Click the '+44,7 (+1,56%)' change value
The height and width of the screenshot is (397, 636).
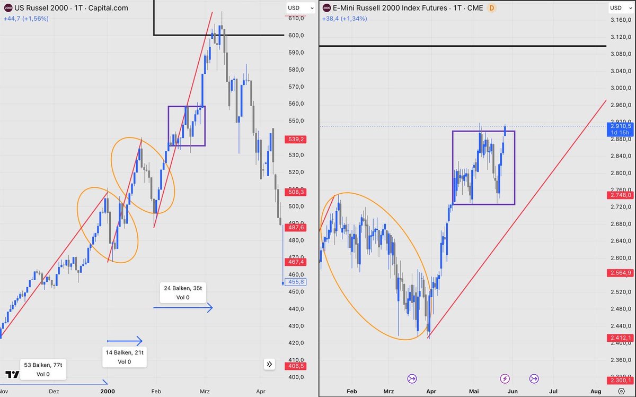(x=25, y=19)
